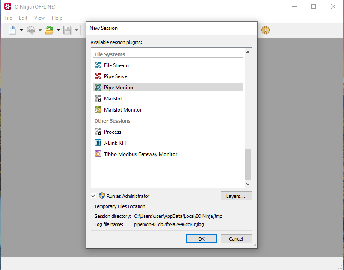Choose the Tibbo Modbus Gateway Monitor icon
Image resolution: width=344 pixels, height=270 pixels.
point(98,154)
